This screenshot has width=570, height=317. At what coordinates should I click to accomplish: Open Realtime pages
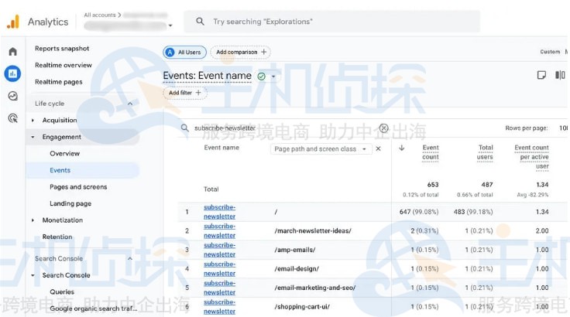[59, 82]
